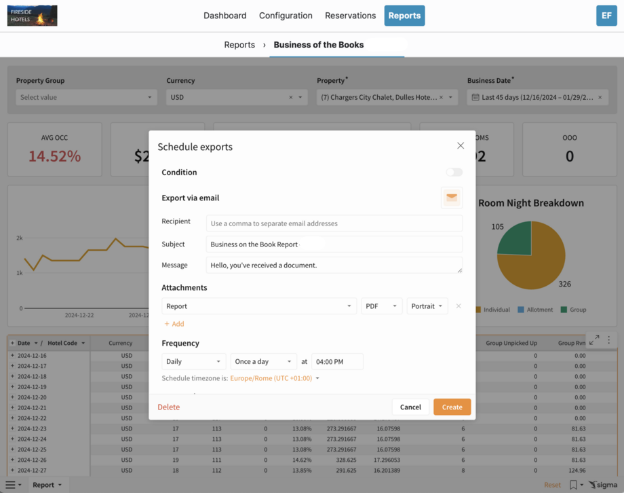
Task: Open the Report page selector at bottom
Action: pos(47,485)
